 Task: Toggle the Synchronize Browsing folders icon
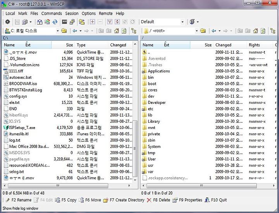(x=82, y=22)
